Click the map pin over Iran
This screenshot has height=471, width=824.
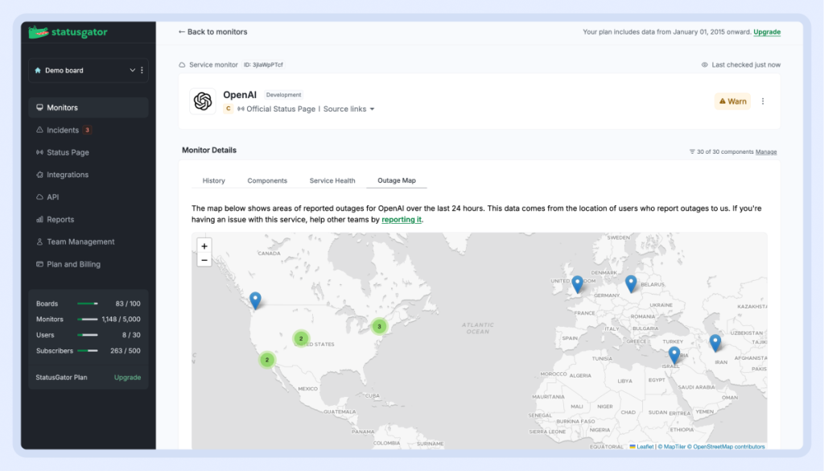[x=715, y=342]
